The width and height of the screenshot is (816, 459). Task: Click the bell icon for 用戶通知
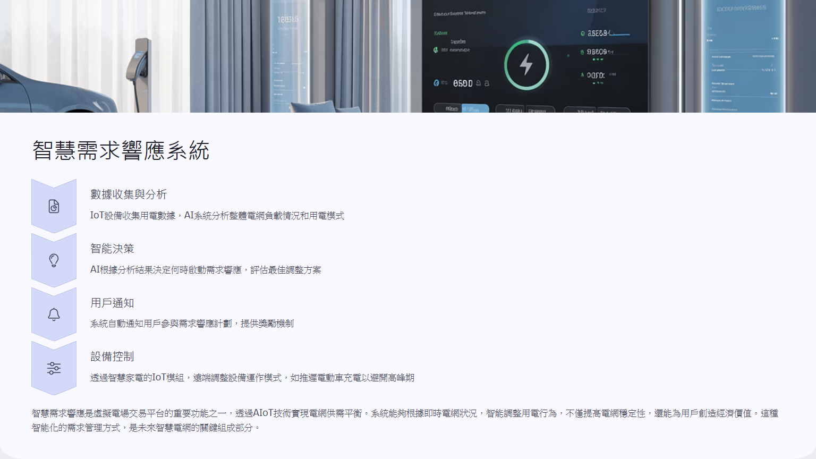click(x=54, y=314)
